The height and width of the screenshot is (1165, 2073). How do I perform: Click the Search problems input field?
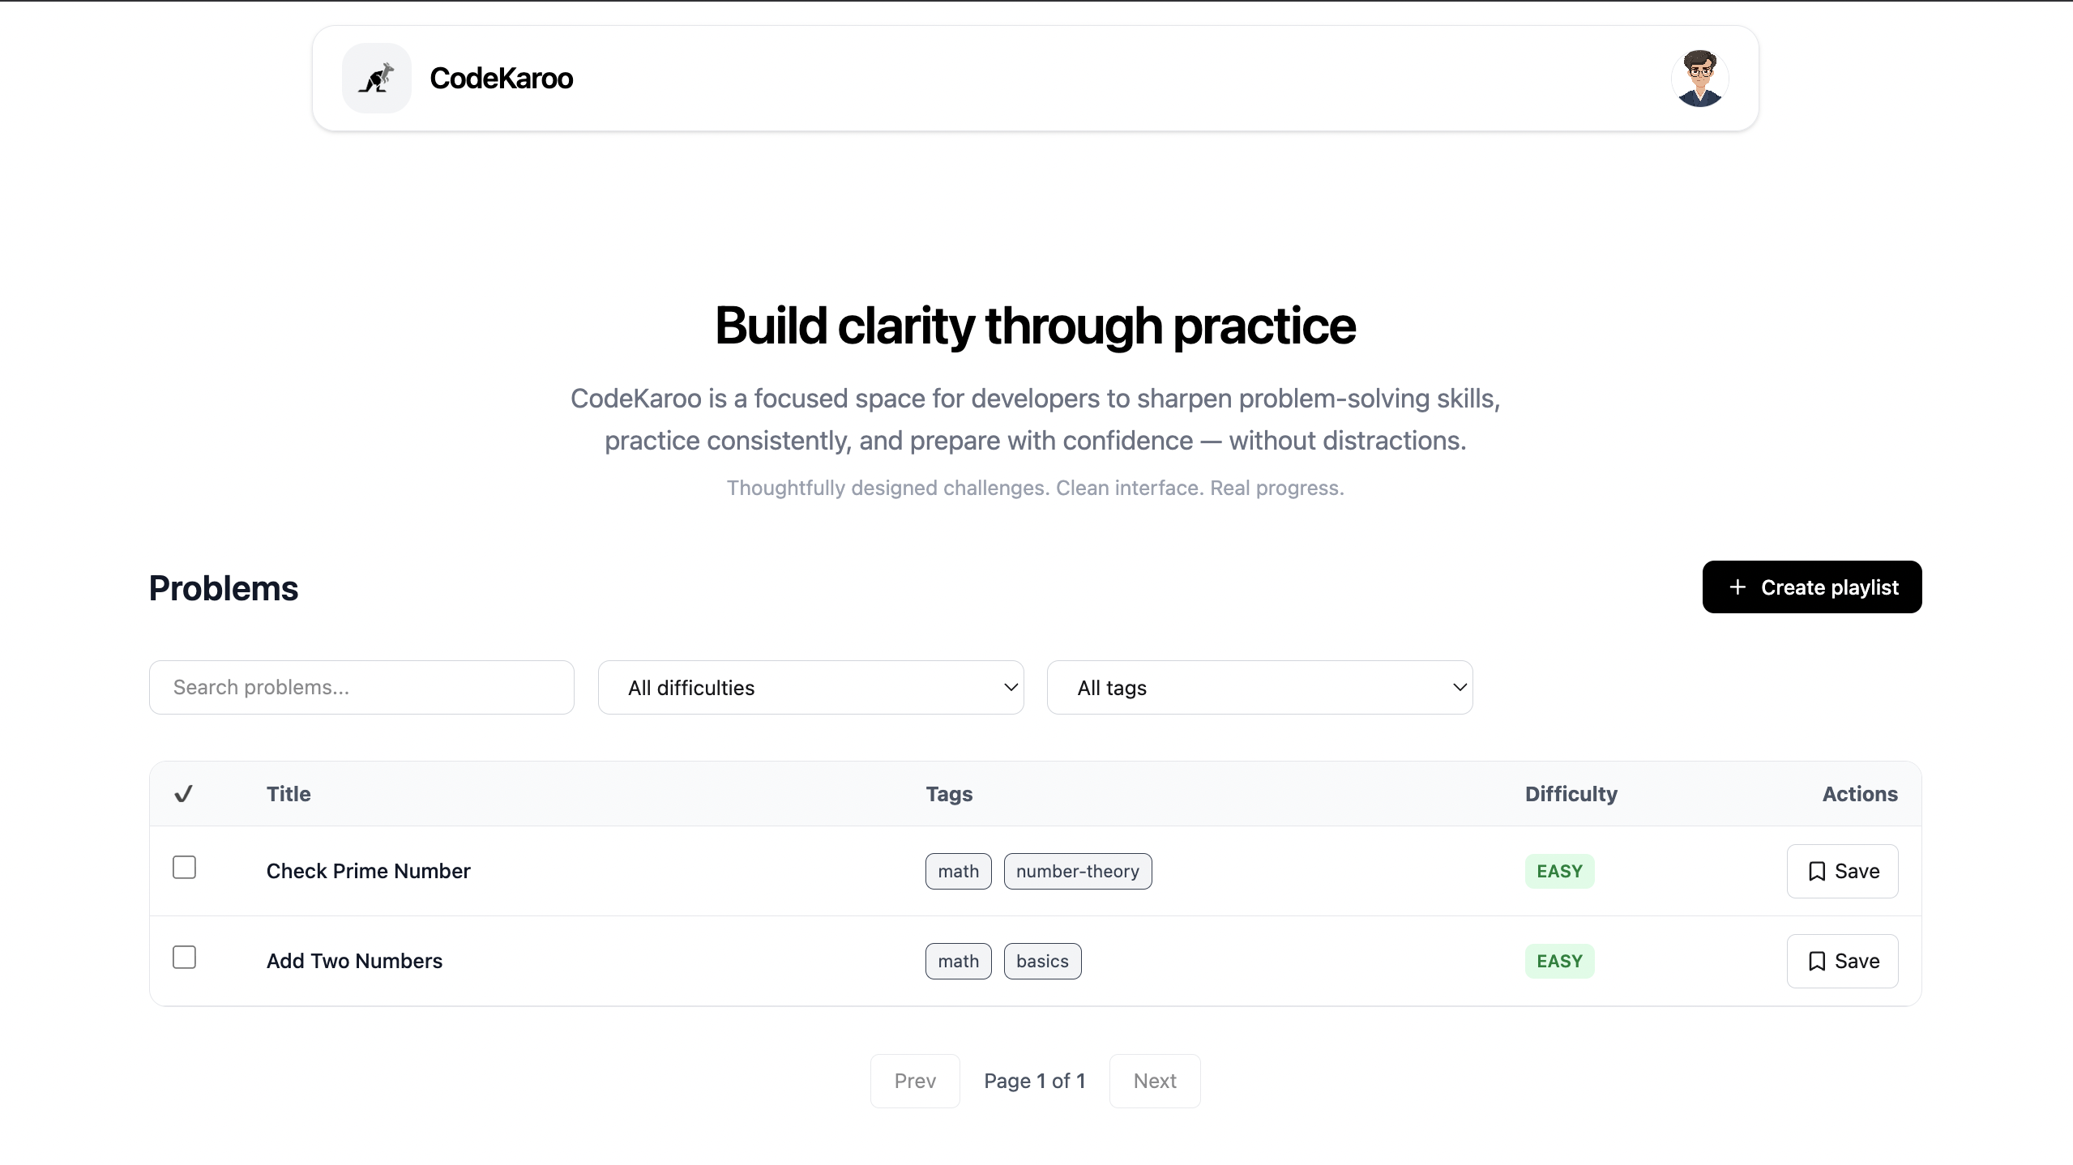[361, 687]
